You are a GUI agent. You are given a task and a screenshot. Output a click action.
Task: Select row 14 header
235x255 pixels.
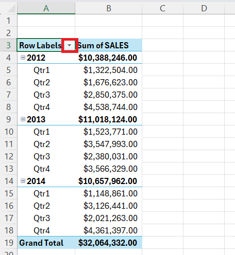[x=8, y=181]
